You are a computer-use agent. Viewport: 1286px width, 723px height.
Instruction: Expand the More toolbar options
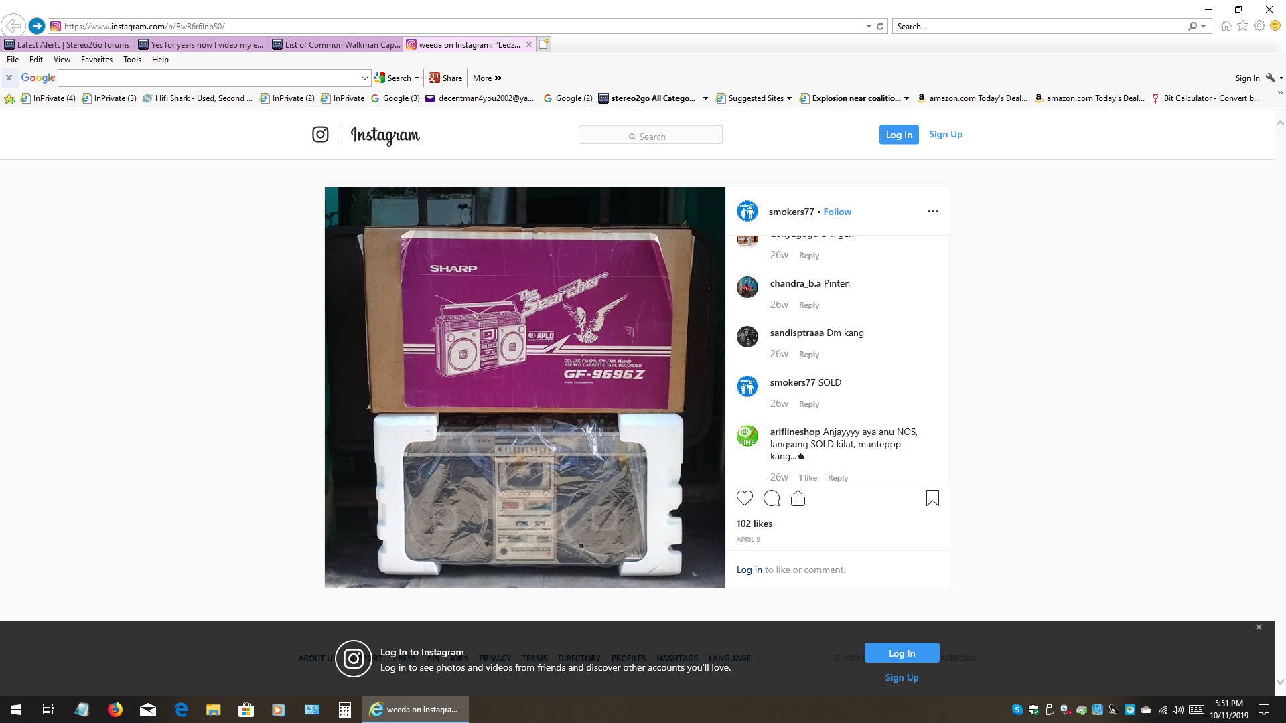tap(487, 78)
